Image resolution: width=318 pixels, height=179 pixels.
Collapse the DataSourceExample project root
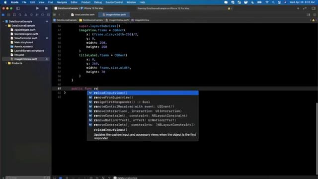point(3,21)
